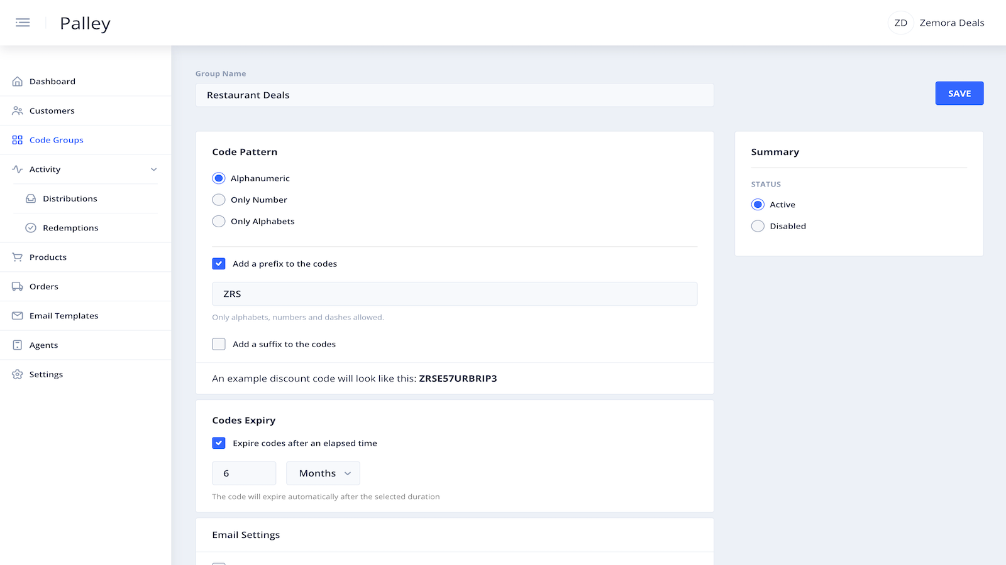
Task: Edit the ZRS prefix field
Action: click(x=455, y=294)
